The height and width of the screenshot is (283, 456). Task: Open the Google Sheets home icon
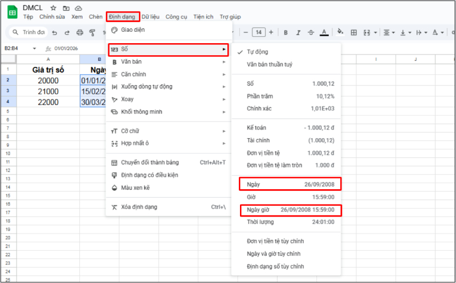[13, 12]
